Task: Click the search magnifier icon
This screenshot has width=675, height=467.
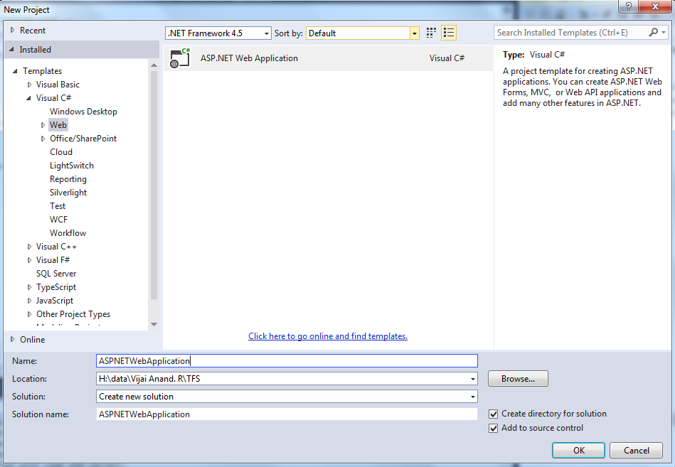Action: [x=653, y=32]
